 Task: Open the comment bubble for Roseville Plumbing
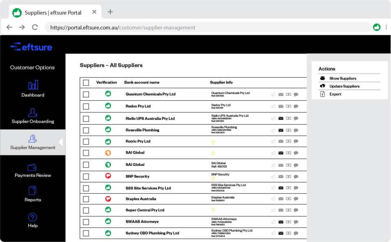tap(296, 130)
